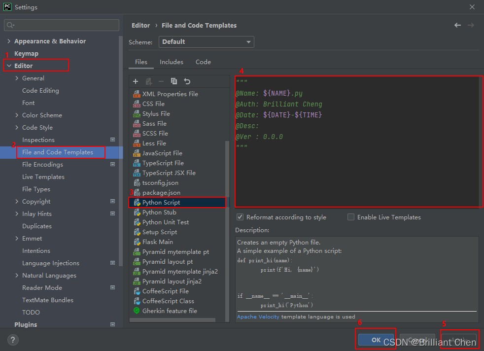The width and height of the screenshot is (484, 351).
Task: Expand Appearance & Behavior section
Action: click(x=9, y=41)
